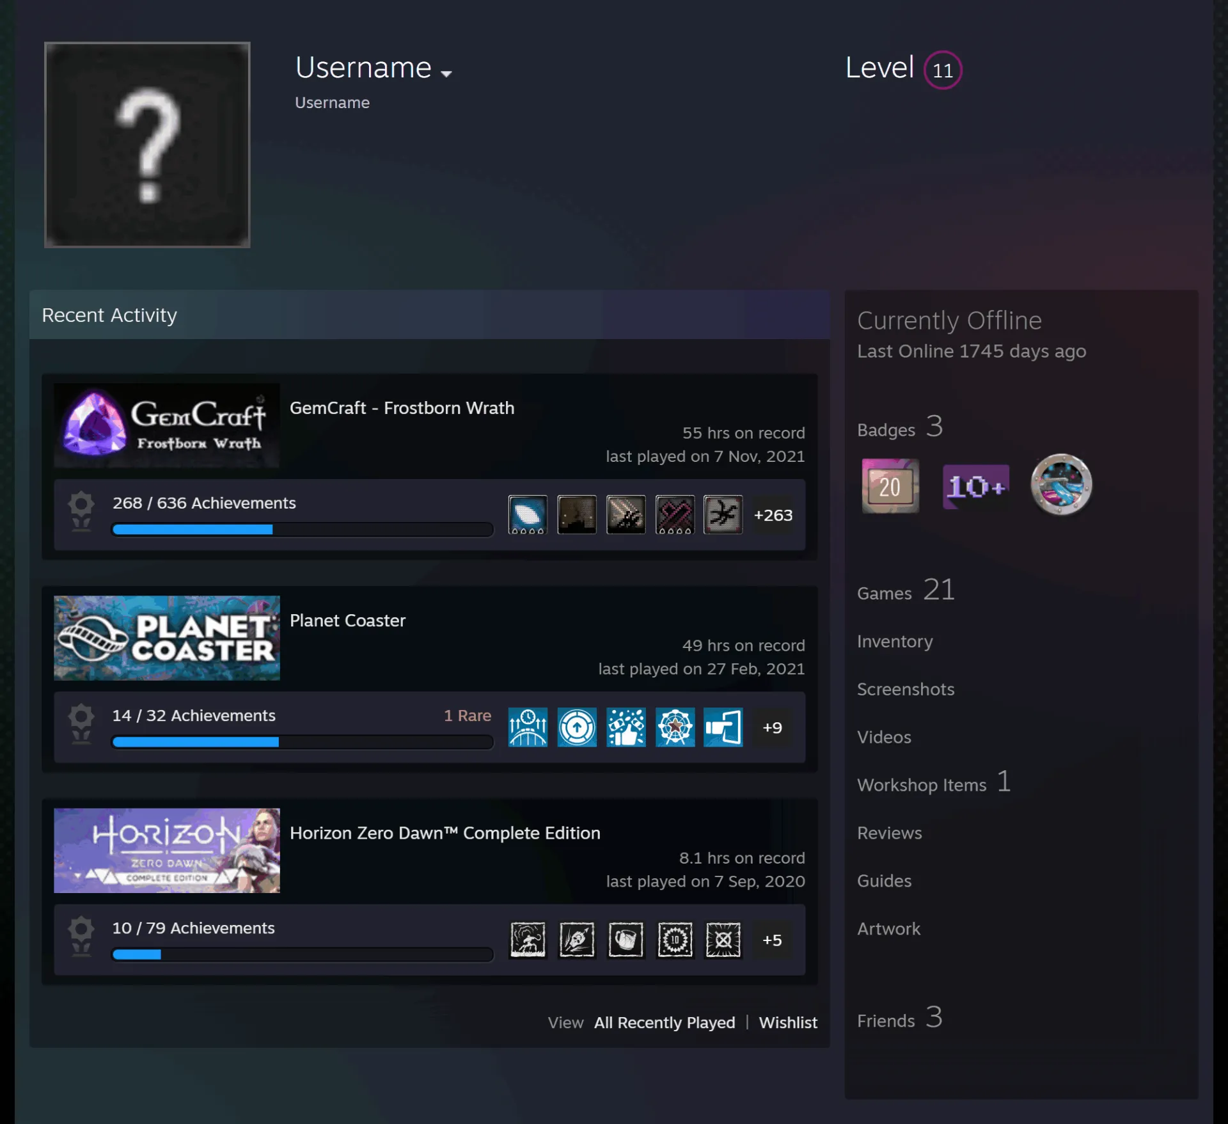Open the Badges 3 section
1228x1124 pixels.
tap(900, 427)
